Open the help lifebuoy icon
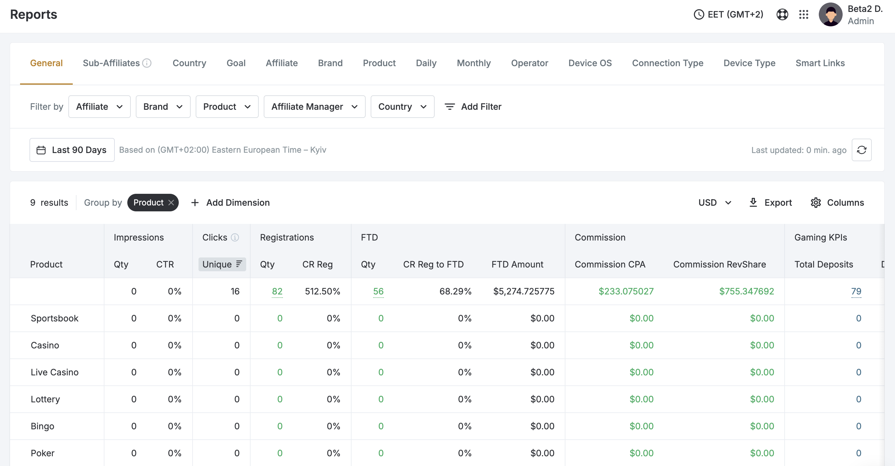895x466 pixels. 782,14
